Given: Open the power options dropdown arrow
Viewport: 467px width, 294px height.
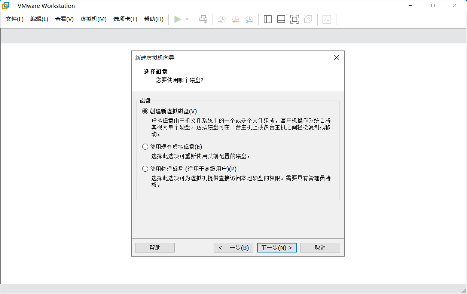Looking at the screenshot, I should click(x=187, y=19).
